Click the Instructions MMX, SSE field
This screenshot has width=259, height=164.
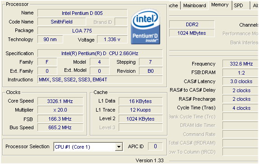(x=100, y=80)
